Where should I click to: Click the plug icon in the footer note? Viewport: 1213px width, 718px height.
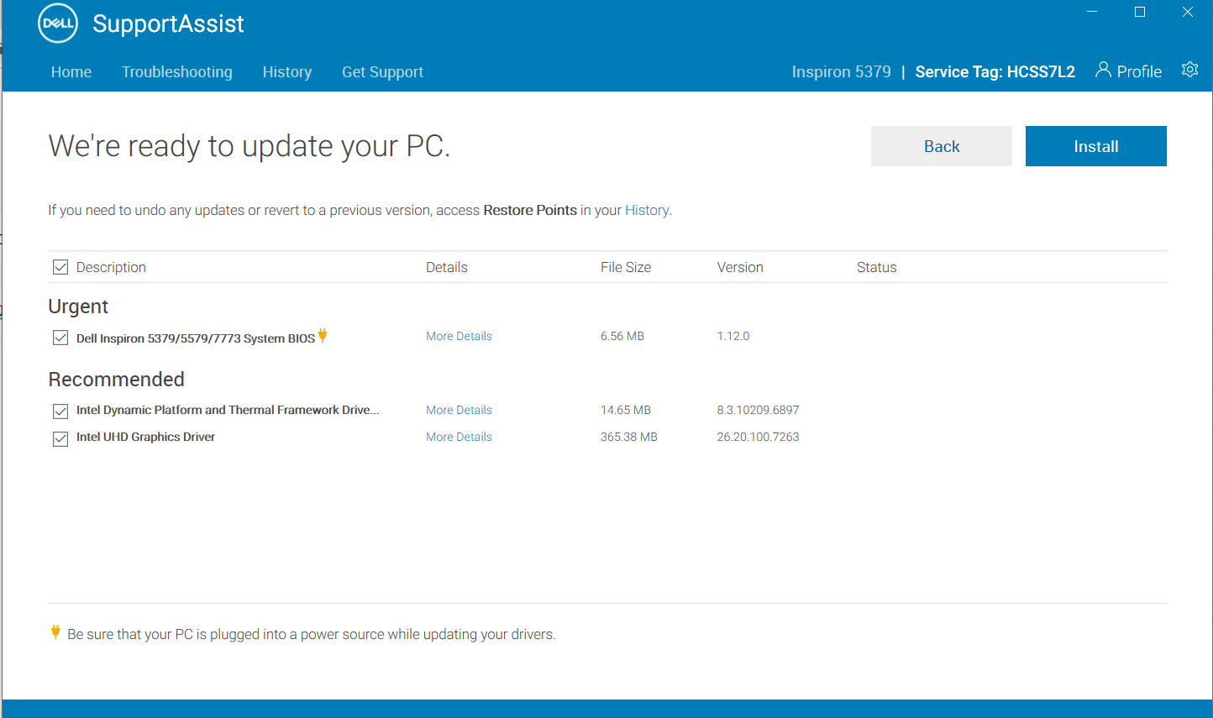(55, 632)
